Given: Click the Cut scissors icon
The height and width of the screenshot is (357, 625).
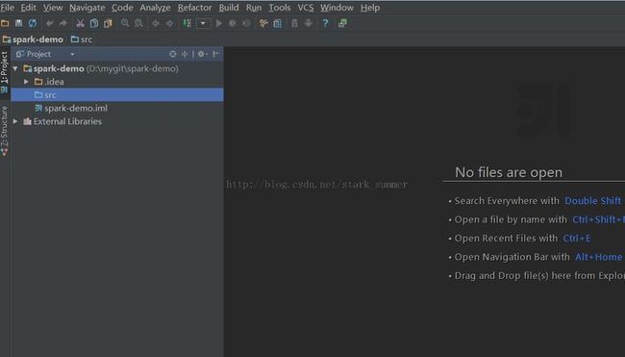Looking at the screenshot, I should tap(80, 23).
